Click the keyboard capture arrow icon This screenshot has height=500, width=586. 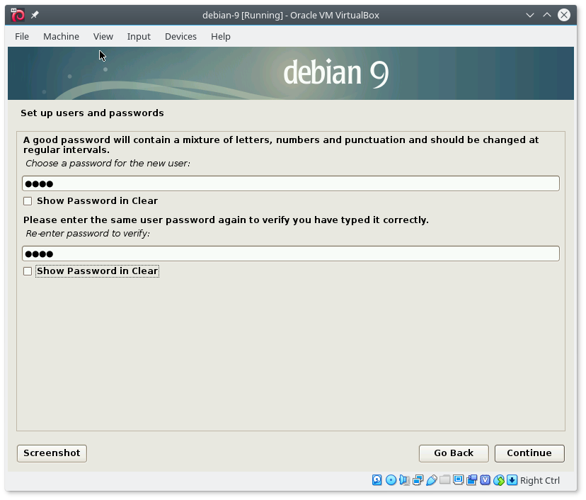pos(512,480)
